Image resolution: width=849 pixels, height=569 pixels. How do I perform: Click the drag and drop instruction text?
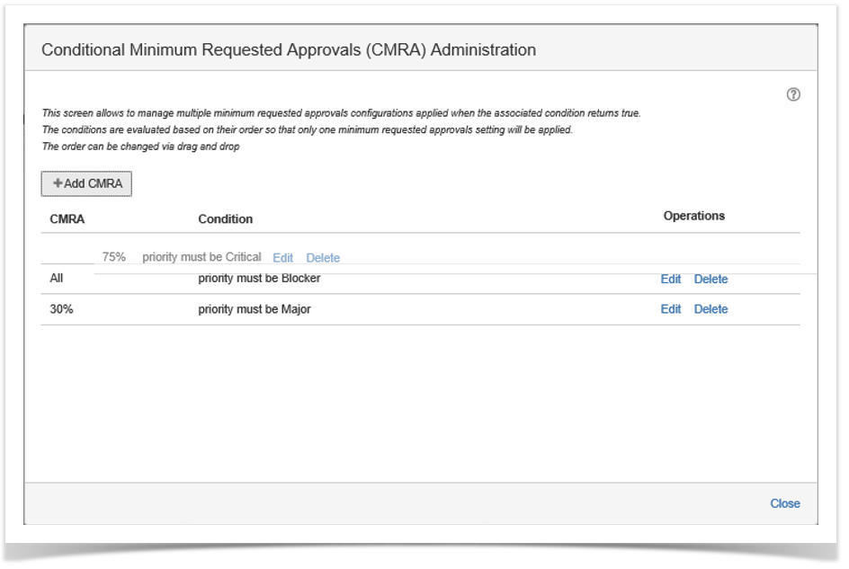pyautogui.click(x=140, y=147)
